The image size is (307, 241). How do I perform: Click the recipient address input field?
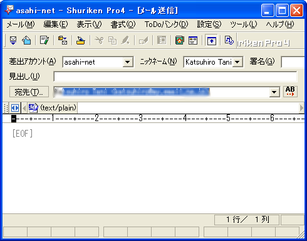[162, 92]
